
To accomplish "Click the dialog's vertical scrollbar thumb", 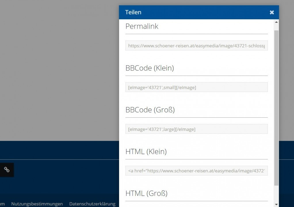I will pos(276,106).
